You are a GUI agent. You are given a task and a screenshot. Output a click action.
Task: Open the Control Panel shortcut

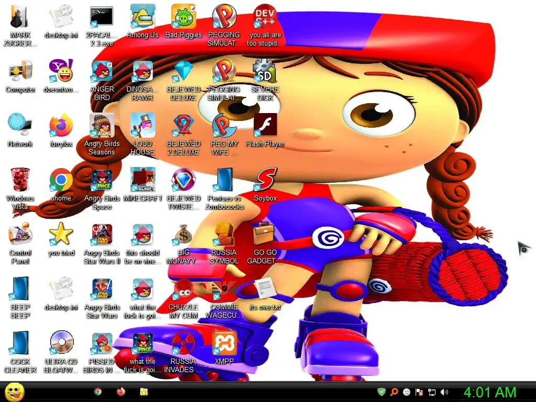(x=20, y=243)
